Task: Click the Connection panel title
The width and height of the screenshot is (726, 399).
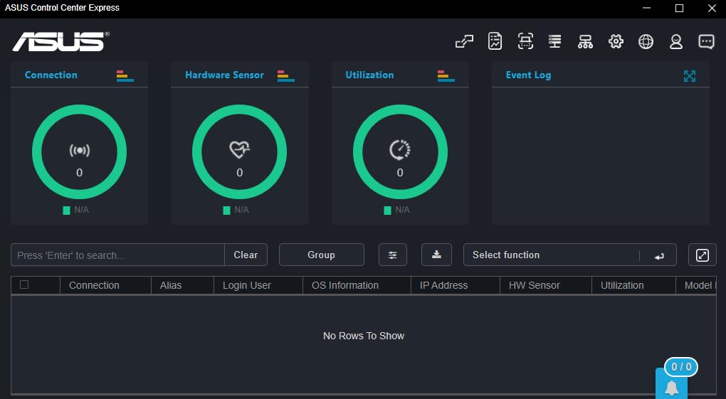Action: tap(51, 75)
